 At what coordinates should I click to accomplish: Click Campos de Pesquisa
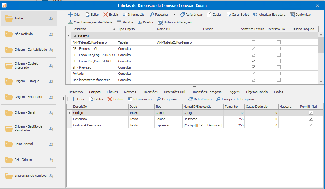(x=235, y=99)
